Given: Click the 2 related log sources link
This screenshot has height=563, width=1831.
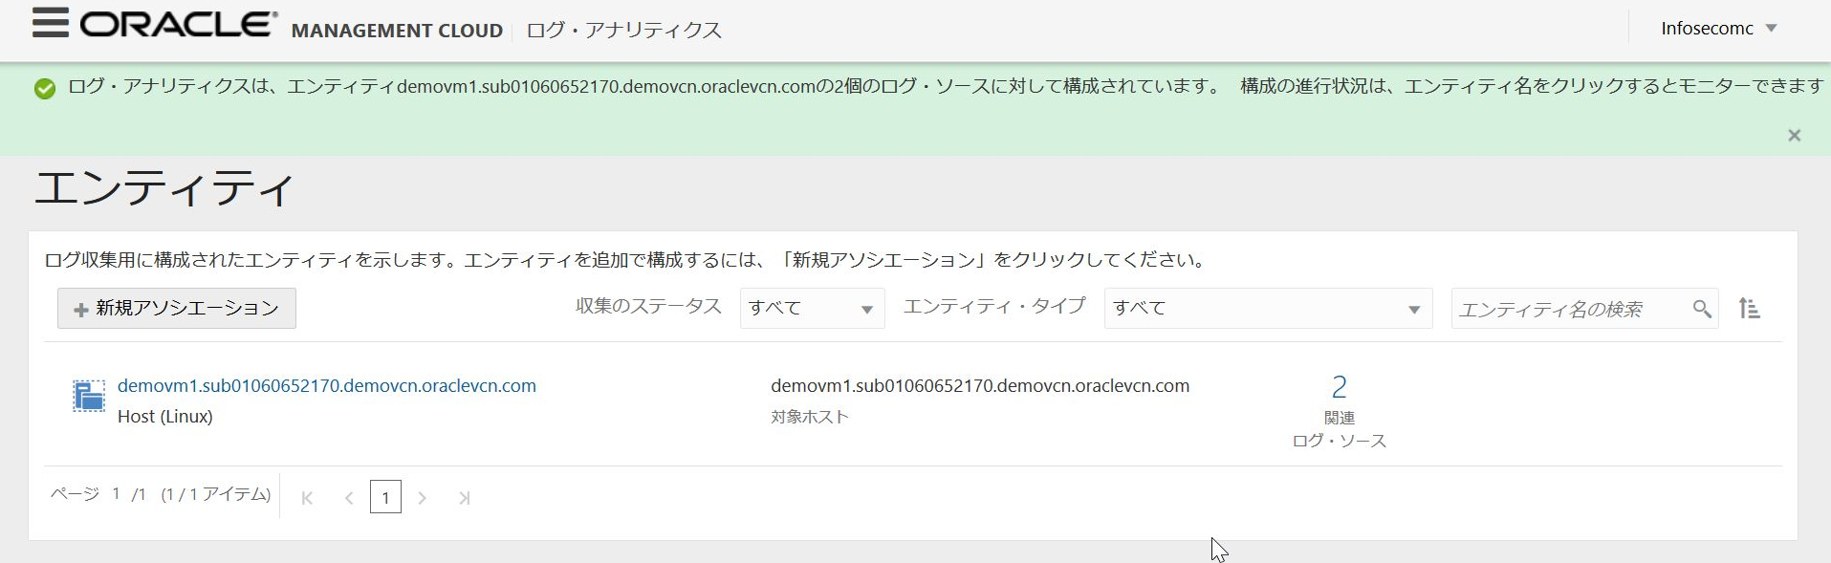Looking at the screenshot, I should 1339,387.
